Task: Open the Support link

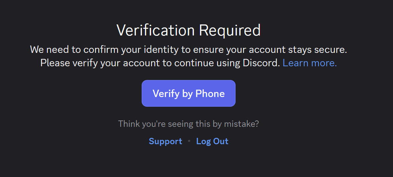Action: point(165,141)
